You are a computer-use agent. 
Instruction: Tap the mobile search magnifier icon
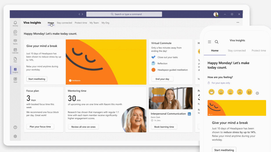click(x=217, y=42)
